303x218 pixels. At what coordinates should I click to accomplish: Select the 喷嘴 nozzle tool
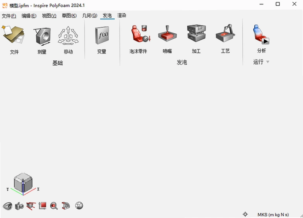pyautogui.click(x=167, y=34)
